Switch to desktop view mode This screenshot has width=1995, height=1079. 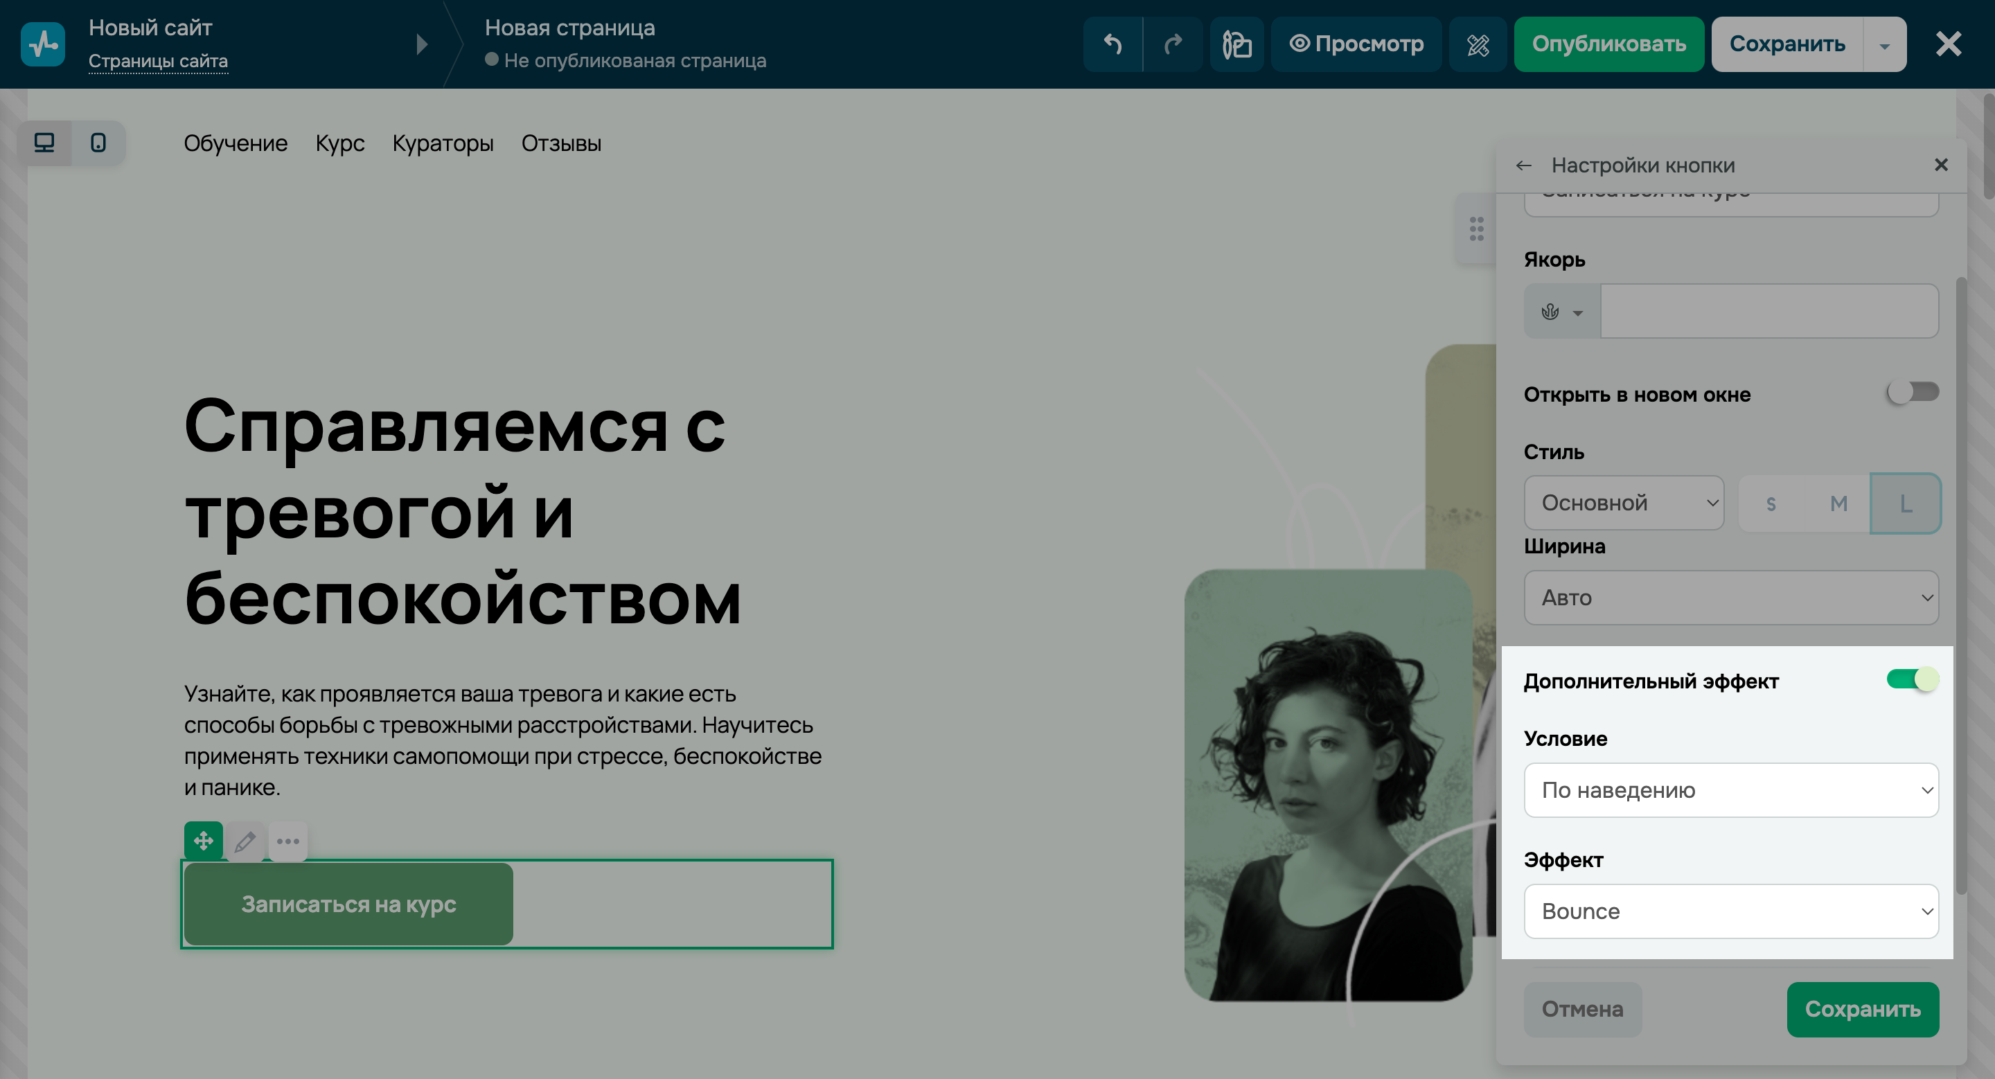(44, 143)
